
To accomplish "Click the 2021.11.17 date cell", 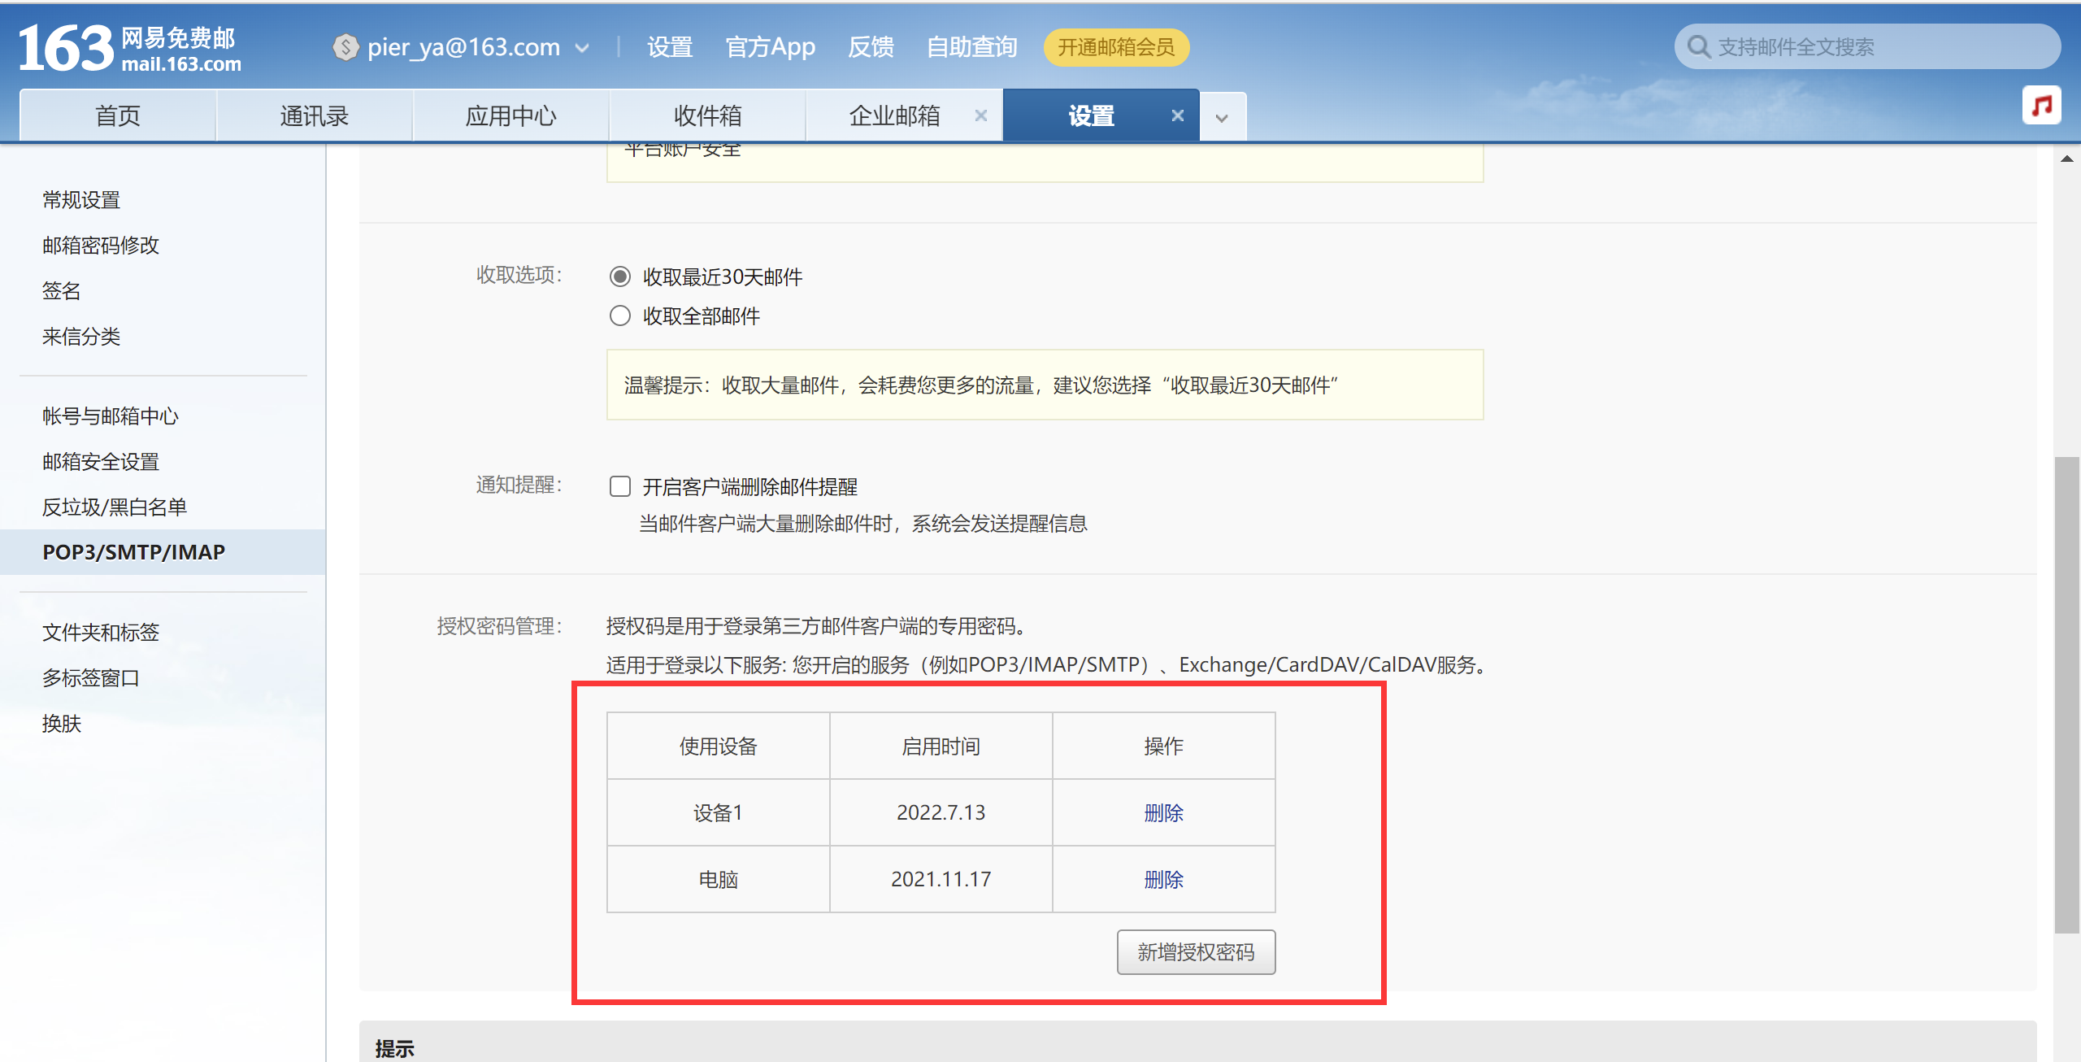I will [941, 879].
